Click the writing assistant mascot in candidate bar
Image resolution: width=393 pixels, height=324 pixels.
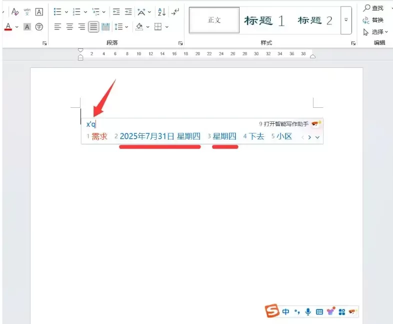pos(316,124)
